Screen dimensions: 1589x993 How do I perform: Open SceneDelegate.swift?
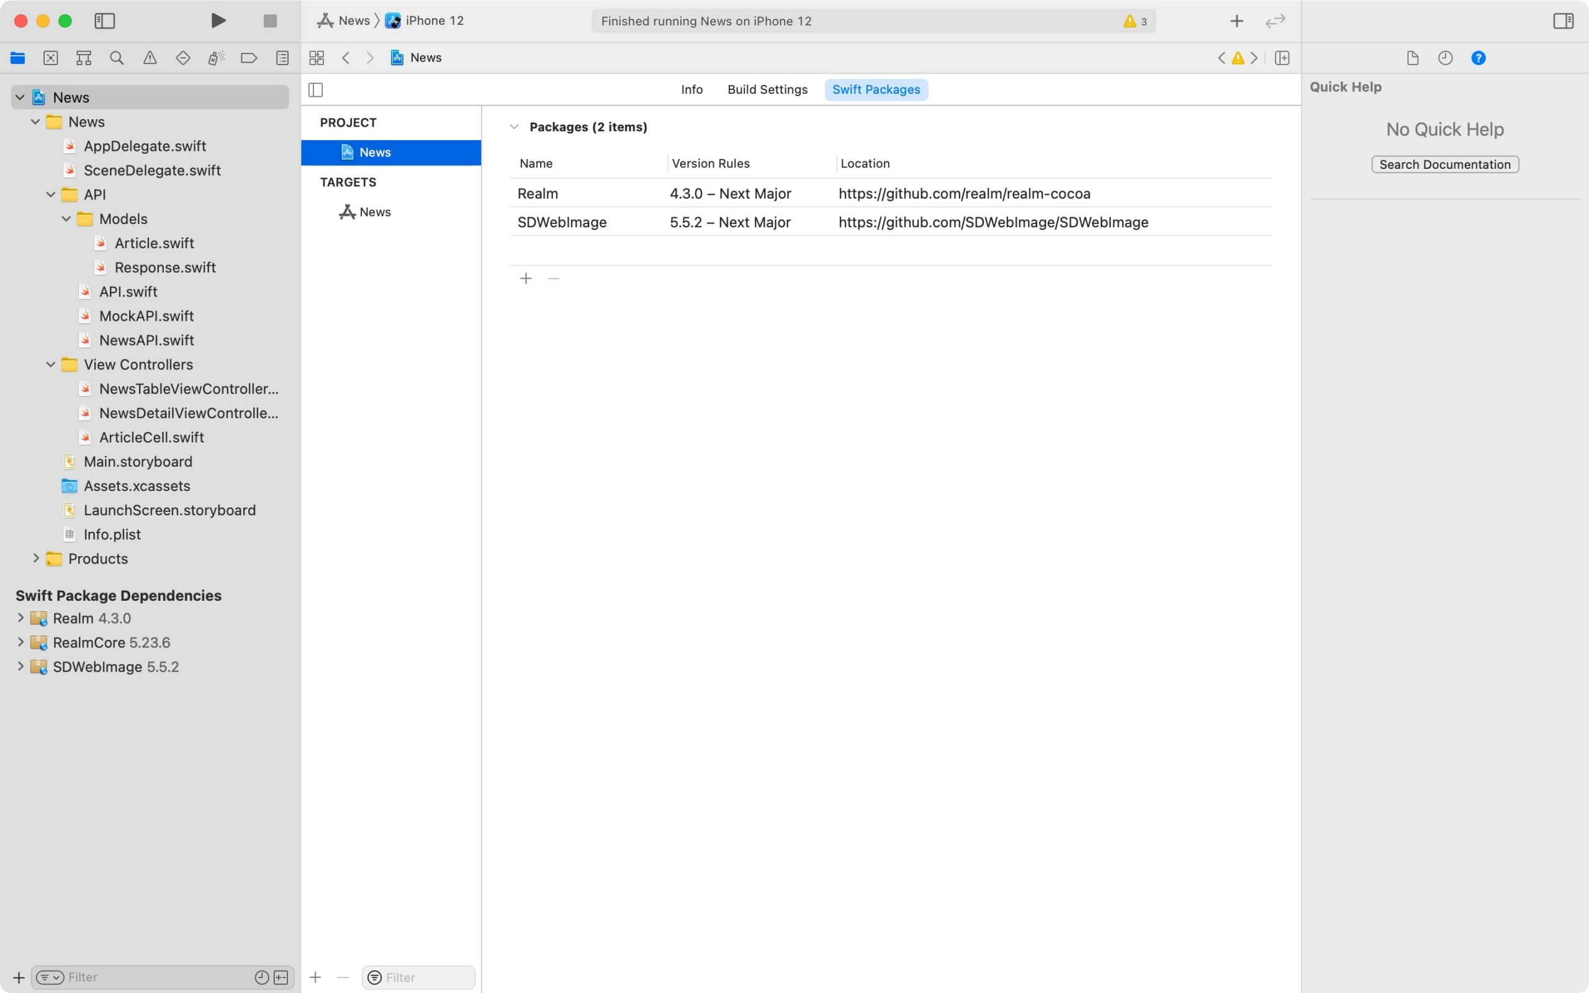pos(151,170)
